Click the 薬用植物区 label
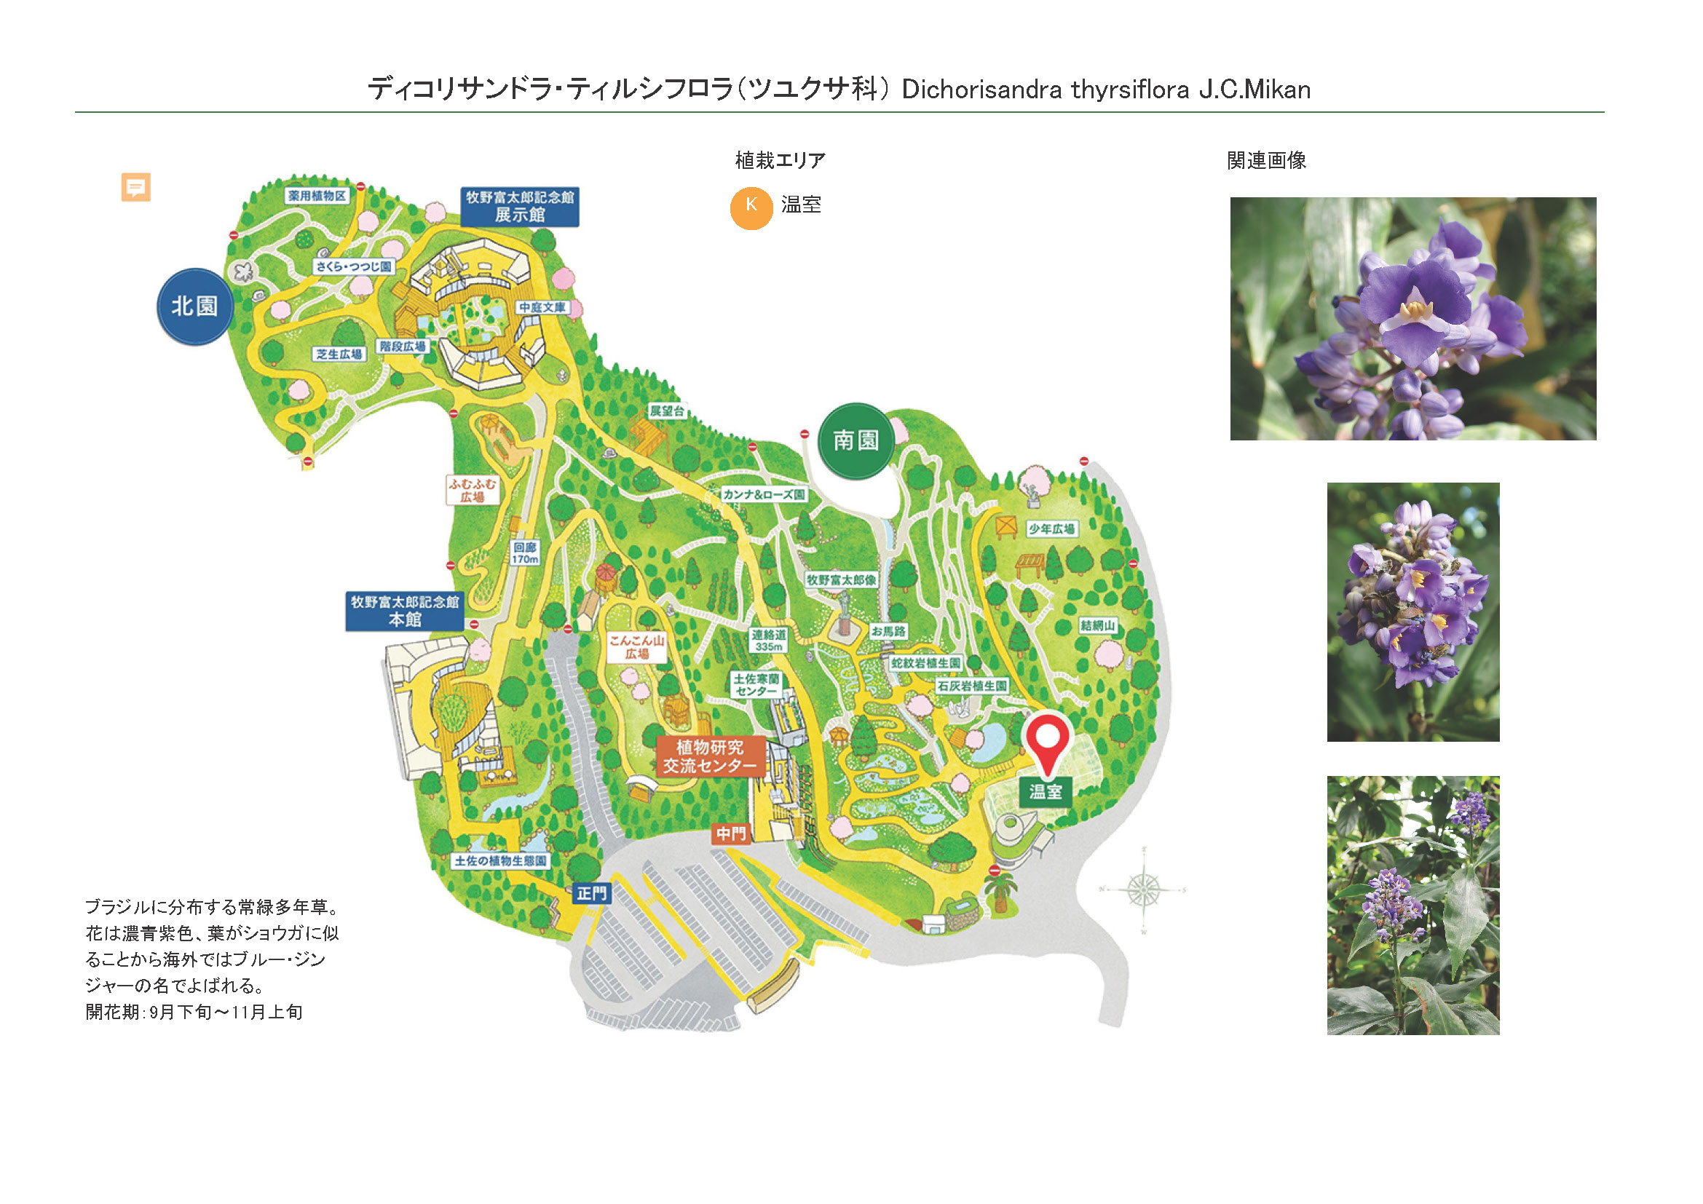 point(317,196)
